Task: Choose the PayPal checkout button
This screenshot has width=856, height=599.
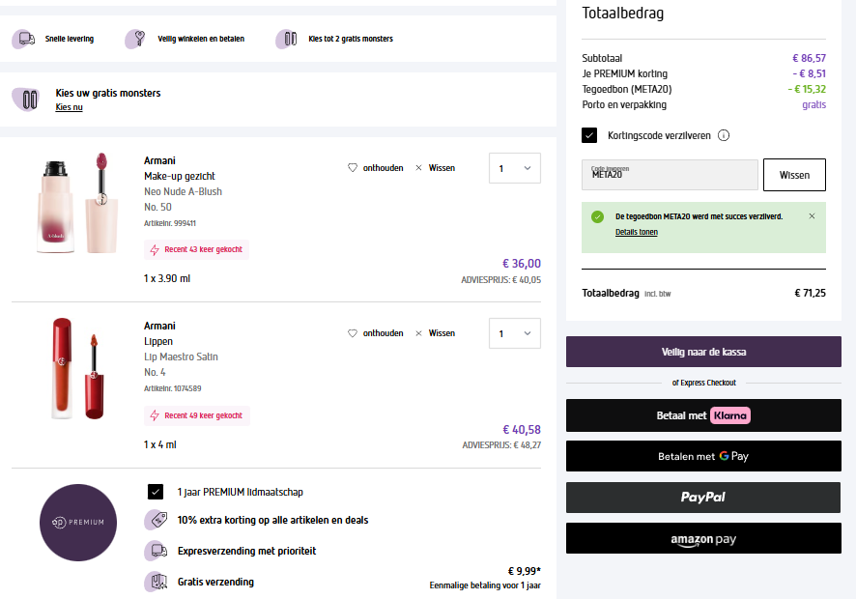Action: pos(703,497)
